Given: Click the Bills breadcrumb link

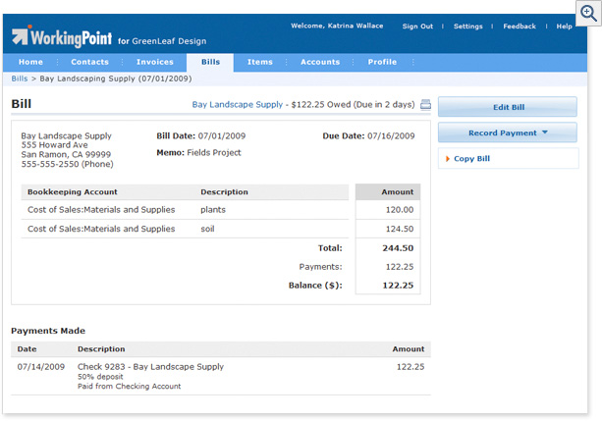Looking at the screenshot, I should point(20,79).
